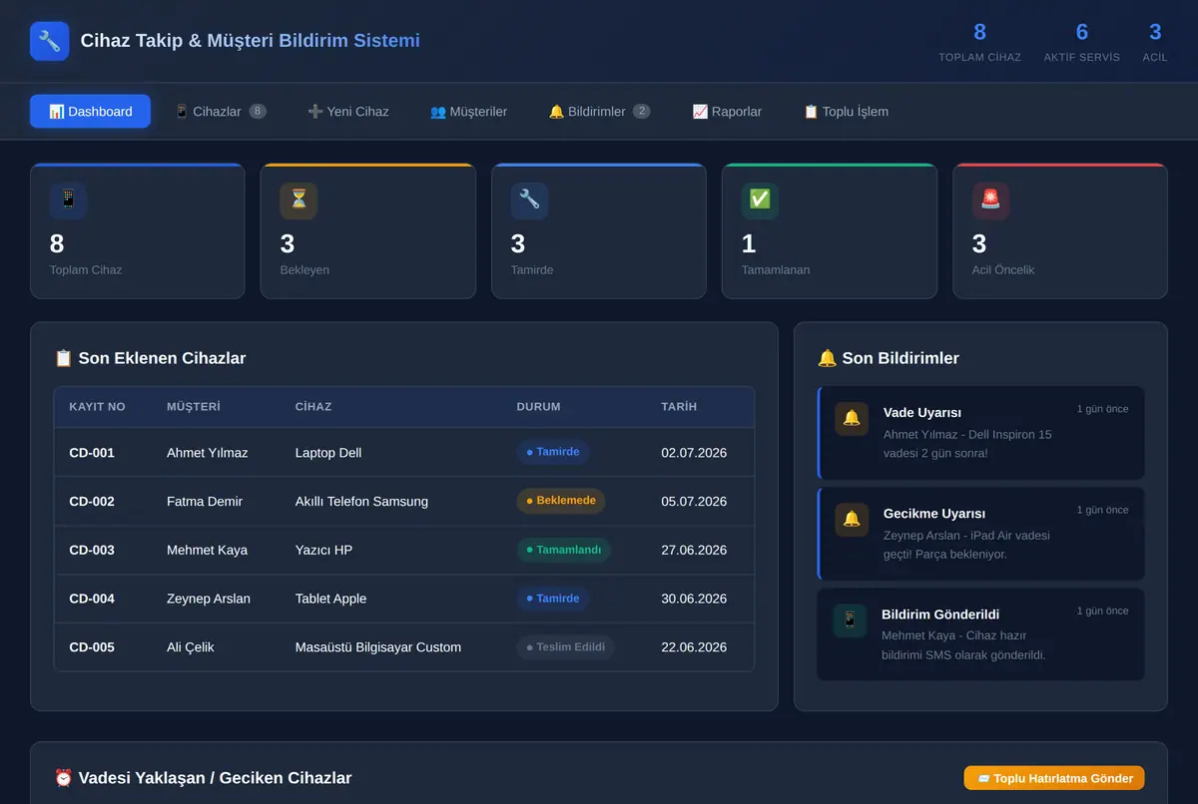Open the Bildirimler tab
This screenshot has width=1198, height=804.
pos(599,112)
